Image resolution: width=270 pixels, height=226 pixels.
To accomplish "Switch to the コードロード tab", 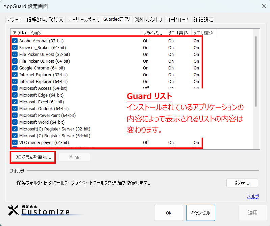I will pyautogui.click(x=178, y=20).
